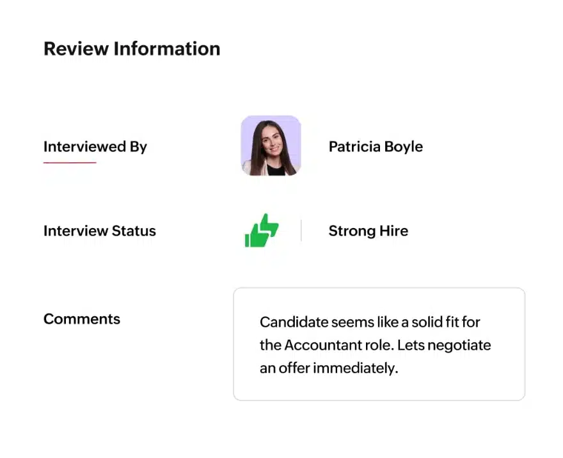Select the Patricia Boyle interviewer name
This screenshot has height=458, width=563.
[376, 147]
